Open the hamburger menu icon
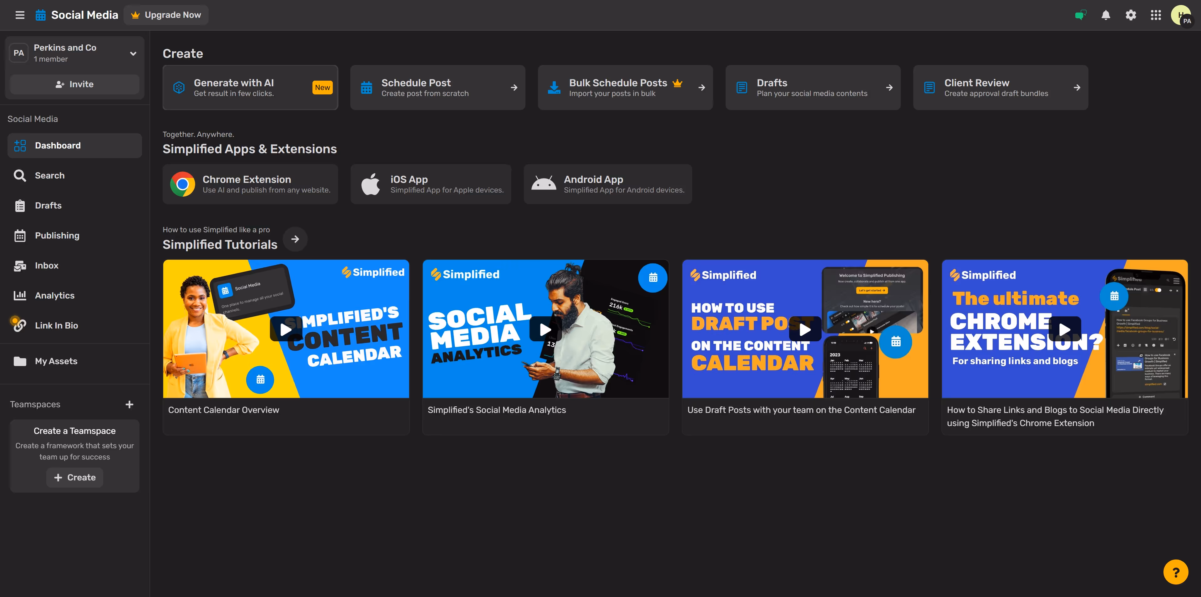The image size is (1201, 597). 20,15
